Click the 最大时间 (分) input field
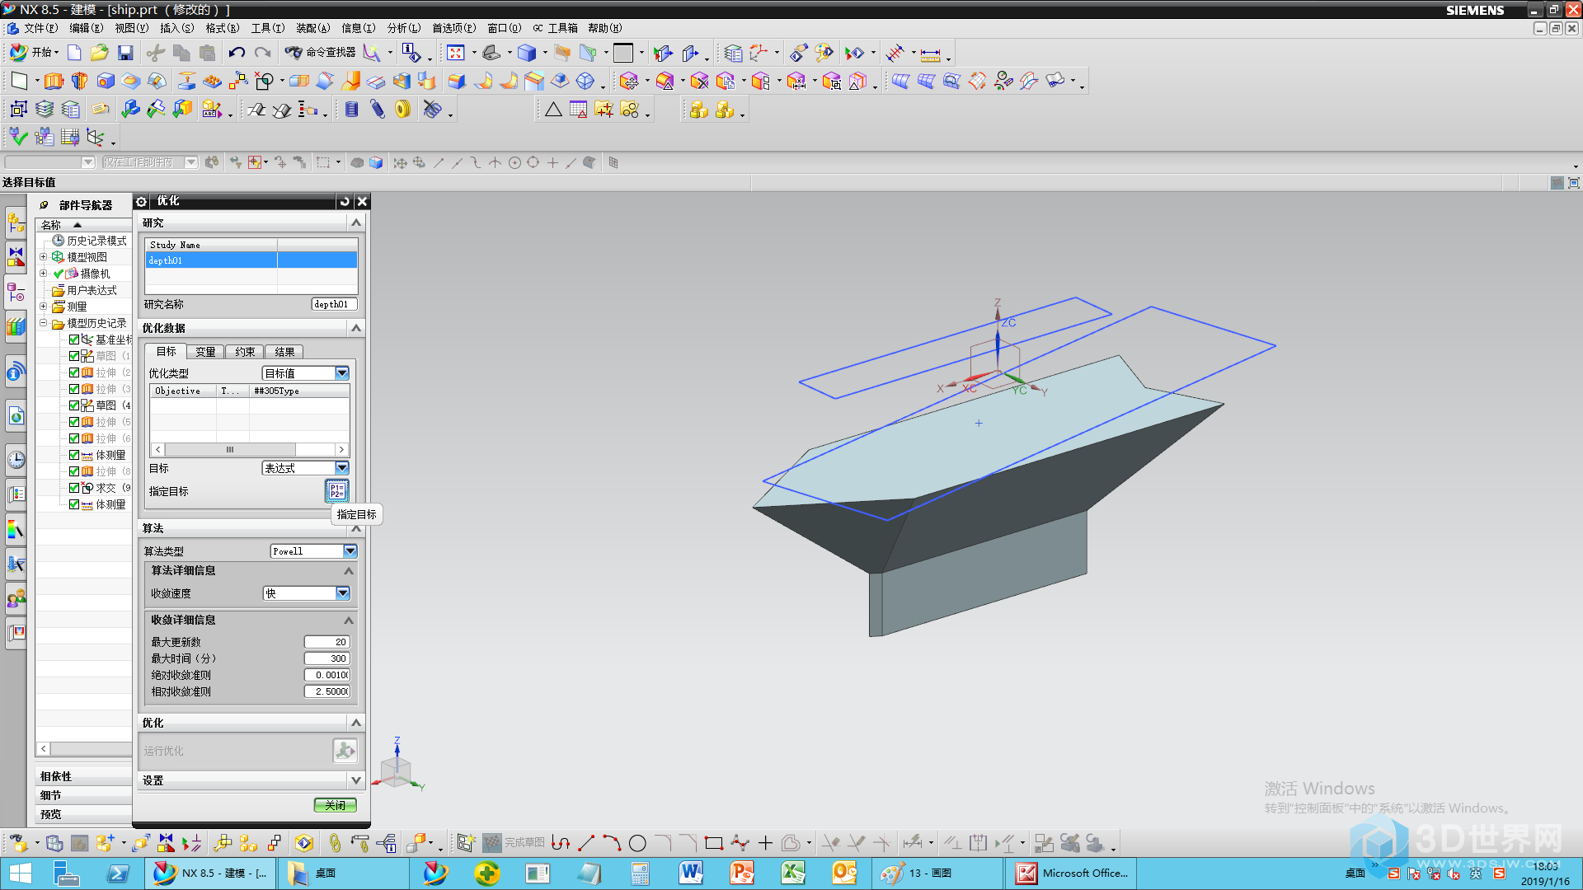Image resolution: width=1583 pixels, height=890 pixels. point(327,658)
